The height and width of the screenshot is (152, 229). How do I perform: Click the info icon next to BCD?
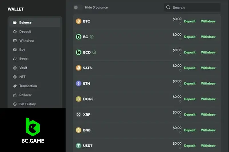click(x=94, y=52)
